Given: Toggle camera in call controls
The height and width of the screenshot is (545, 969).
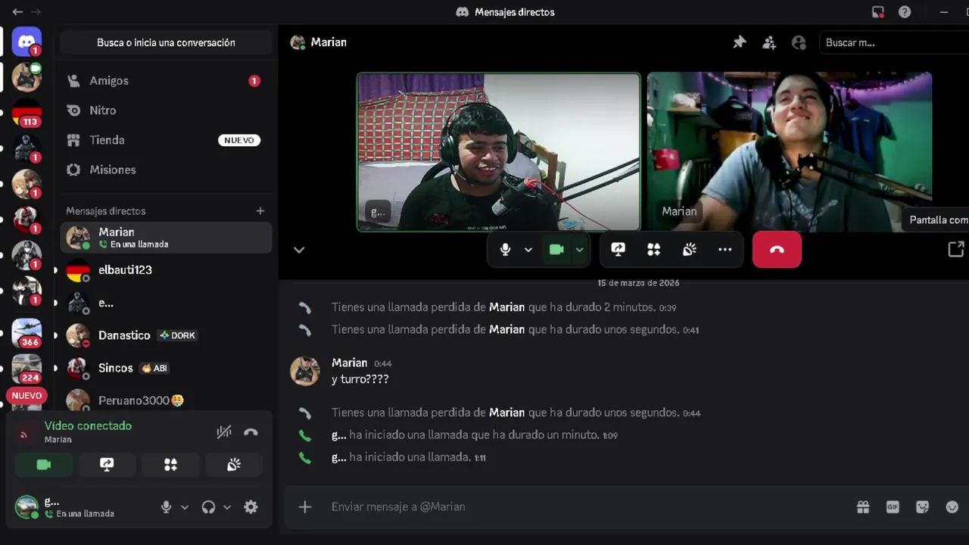Looking at the screenshot, I should (556, 250).
